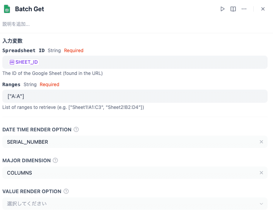Add a description in the 説明を追加 field
273x214 pixels.
16,24
